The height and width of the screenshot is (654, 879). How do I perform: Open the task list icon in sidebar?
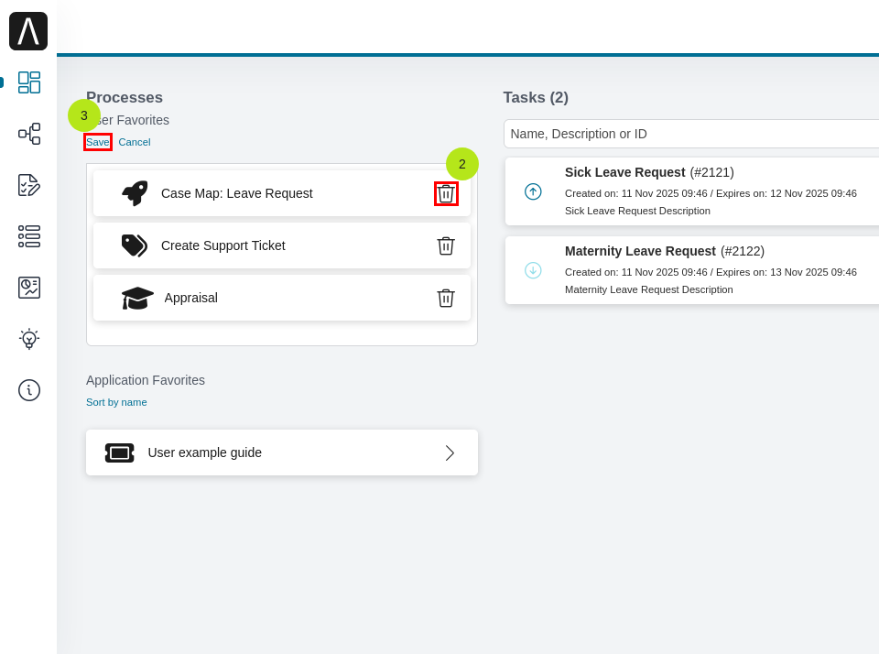(29, 236)
